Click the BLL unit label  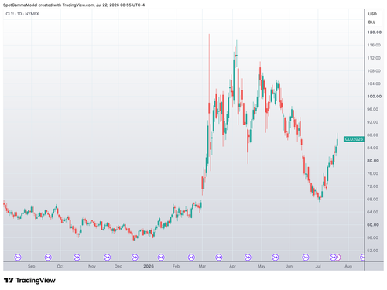(x=372, y=22)
